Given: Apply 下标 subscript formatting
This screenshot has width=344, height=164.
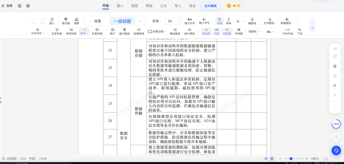Looking at the screenshot, I should (299, 32).
